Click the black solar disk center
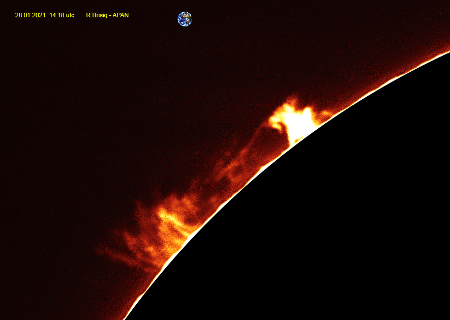The height and width of the screenshot is (320, 450). click(x=346, y=229)
